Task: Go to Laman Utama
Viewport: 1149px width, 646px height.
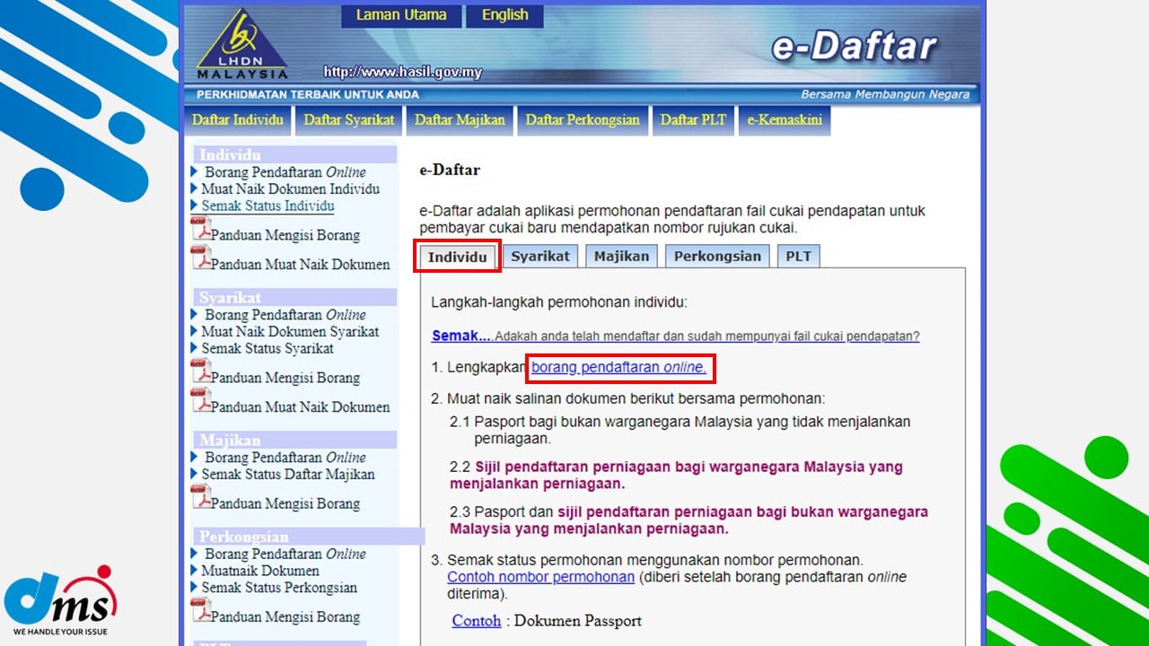Action: click(400, 15)
